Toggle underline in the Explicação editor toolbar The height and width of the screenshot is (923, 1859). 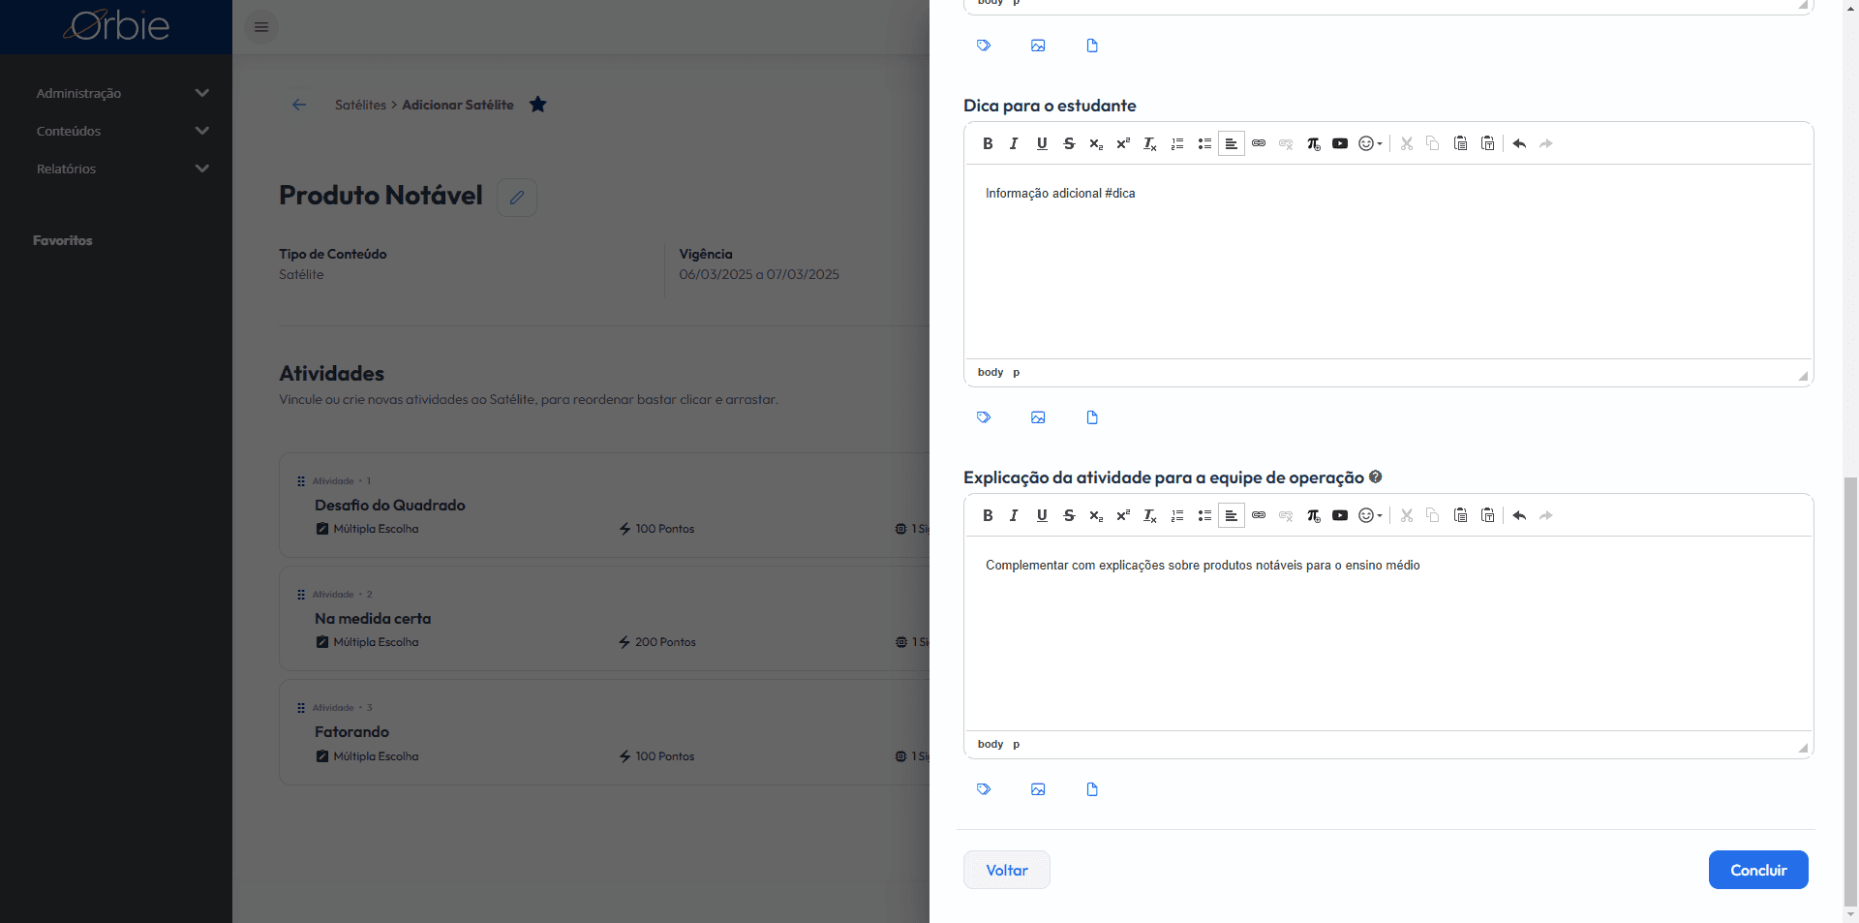(x=1042, y=515)
